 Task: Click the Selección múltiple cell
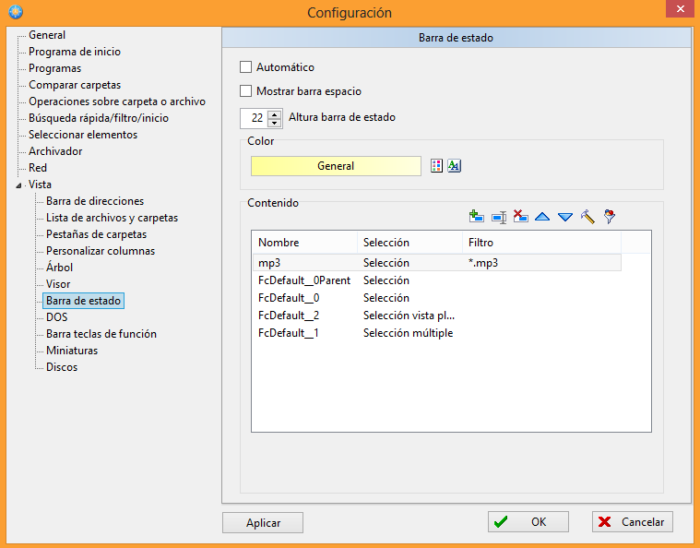pos(408,333)
